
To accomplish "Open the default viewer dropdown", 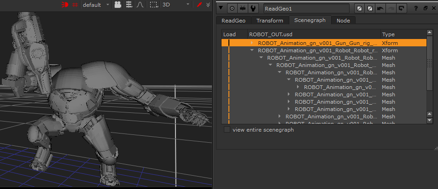I will (96, 5).
